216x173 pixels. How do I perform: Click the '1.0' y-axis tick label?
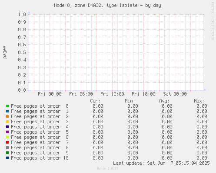[x=22, y=14]
